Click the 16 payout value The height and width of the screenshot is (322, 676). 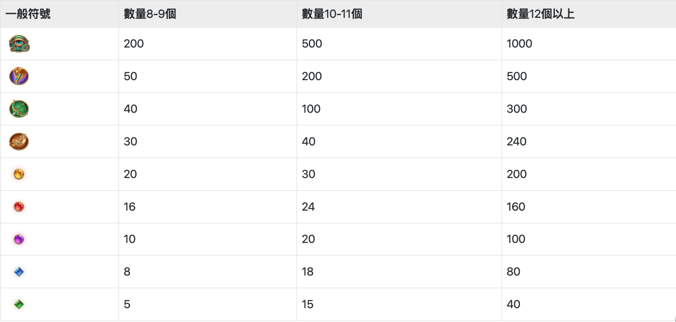(129, 207)
